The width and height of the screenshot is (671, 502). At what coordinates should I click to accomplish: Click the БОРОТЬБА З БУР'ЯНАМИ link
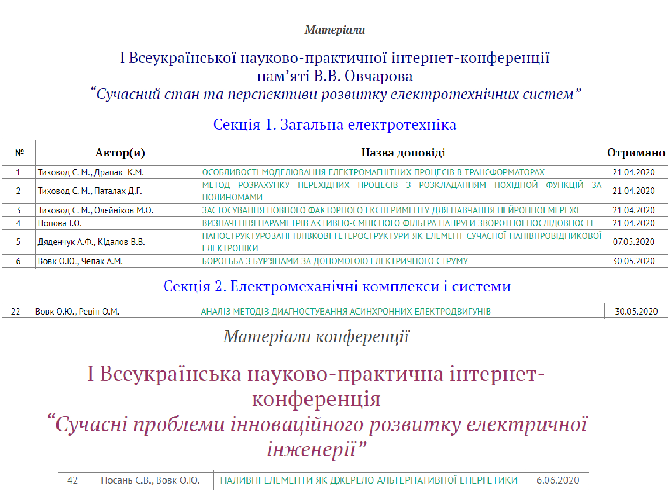(335, 261)
